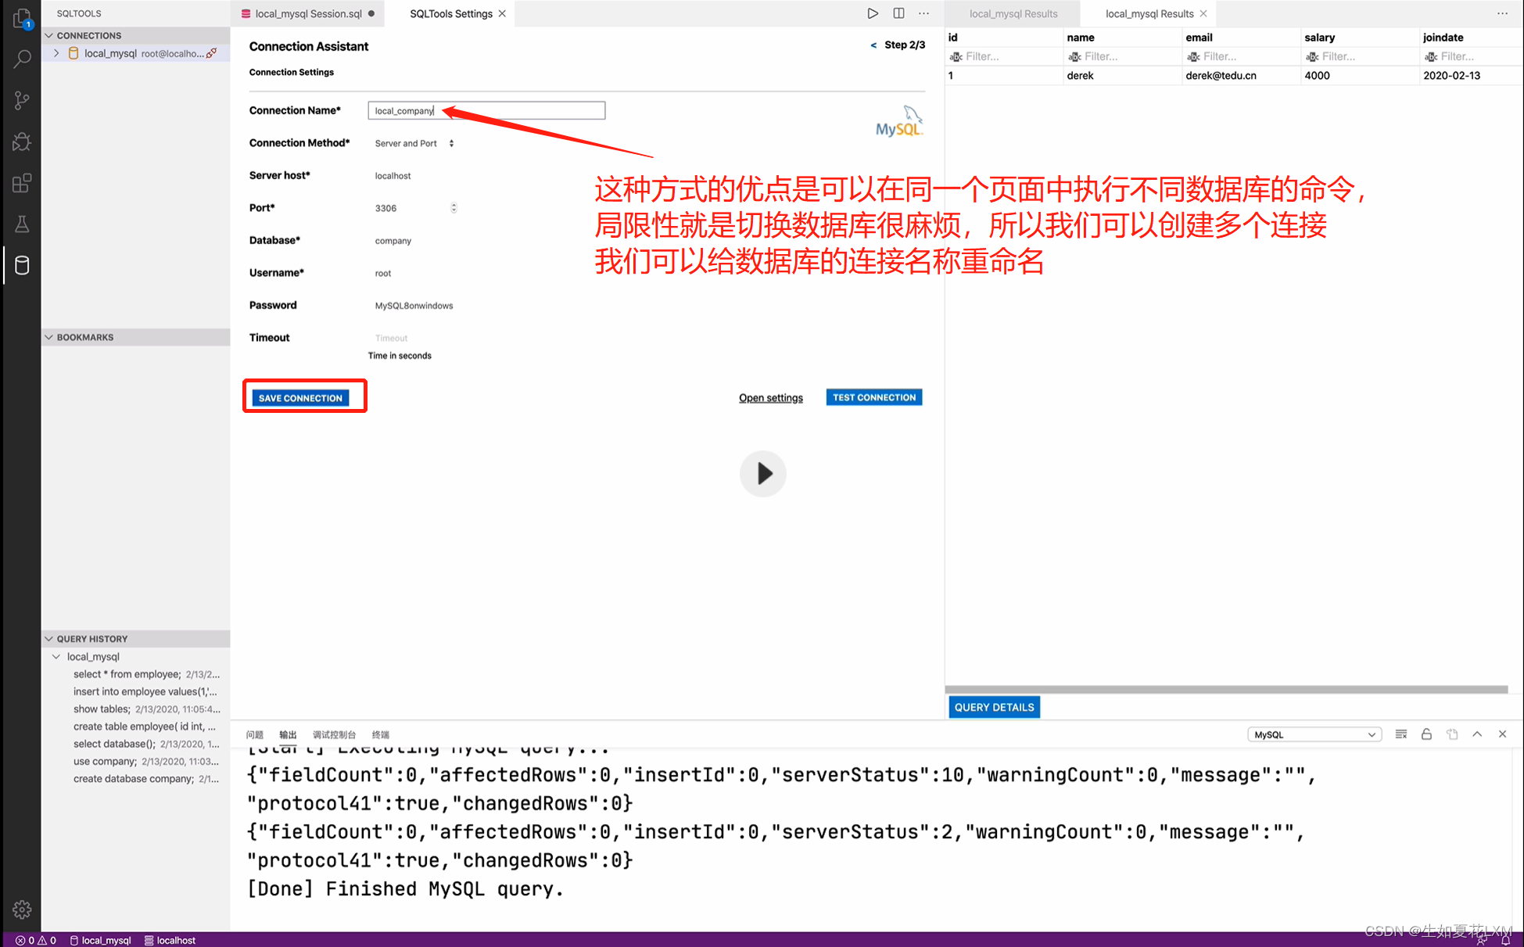Viewport: 1524px width, 947px height.
Task: Click the QUERY DETAILS button
Action: [x=995, y=707]
